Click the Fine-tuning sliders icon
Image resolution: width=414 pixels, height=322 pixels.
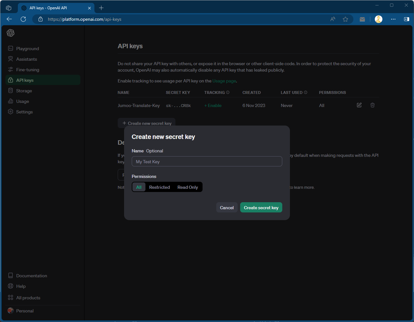11,69
